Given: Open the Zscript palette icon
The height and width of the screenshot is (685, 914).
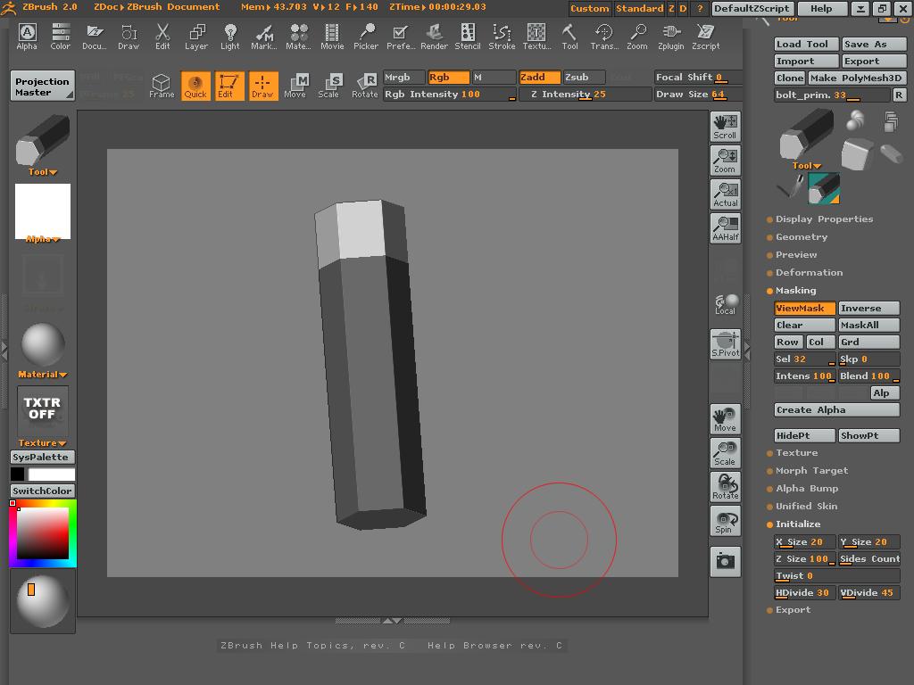Looking at the screenshot, I should coord(705,37).
